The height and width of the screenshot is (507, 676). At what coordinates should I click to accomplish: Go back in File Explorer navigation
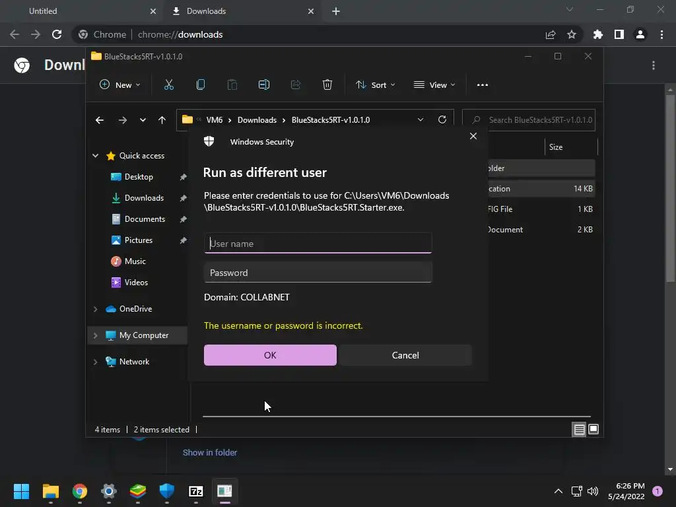[x=100, y=120]
